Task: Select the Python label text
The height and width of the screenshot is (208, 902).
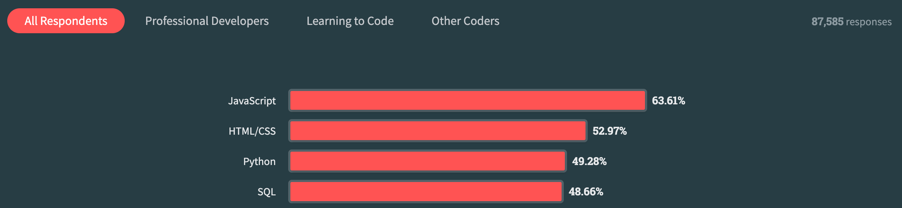Action: (260, 161)
